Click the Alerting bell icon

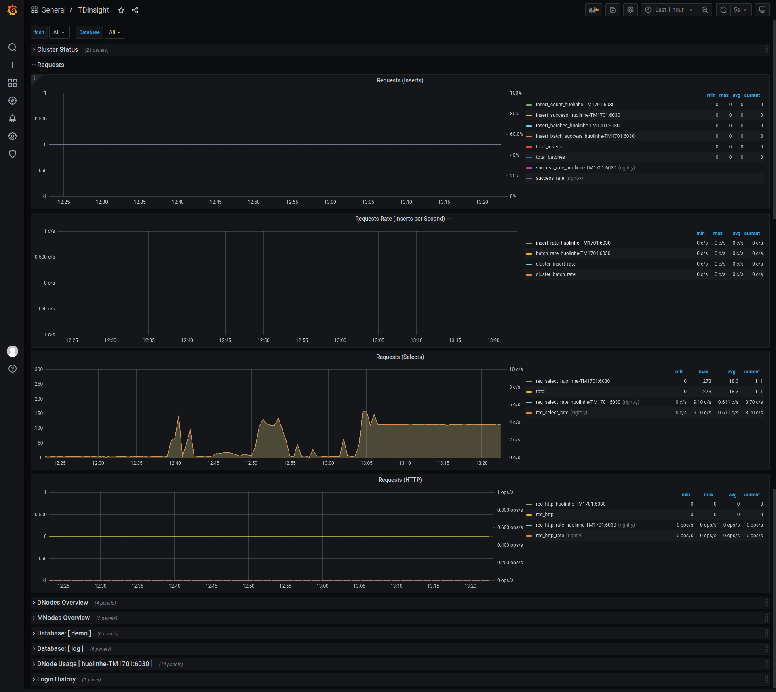coord(13,118)
